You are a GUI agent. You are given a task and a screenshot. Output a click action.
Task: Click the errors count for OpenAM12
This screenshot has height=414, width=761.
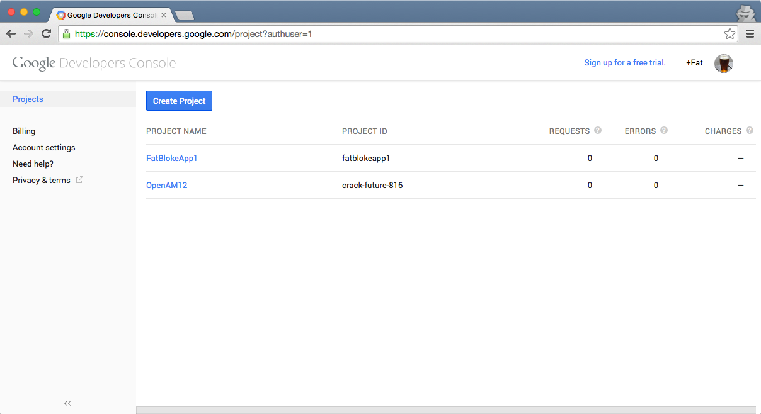pyautogui.click(x=656, y=185)
